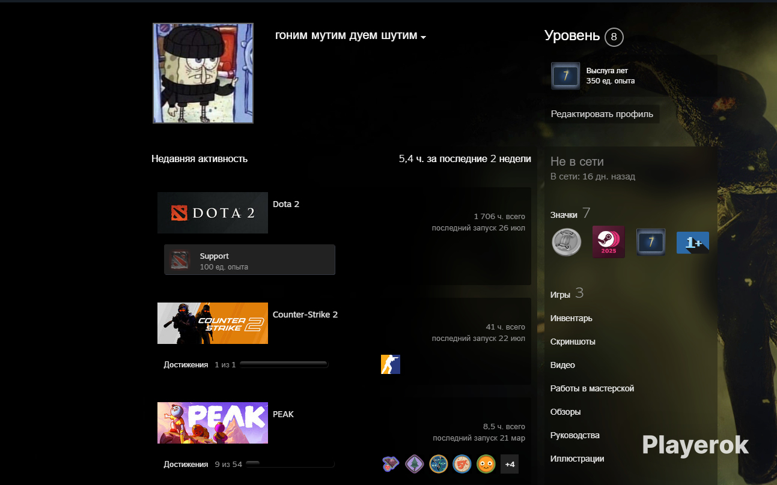Click the 8,5 ч. всего playtime
Viewport: 777px width, 485px height.
504,427
